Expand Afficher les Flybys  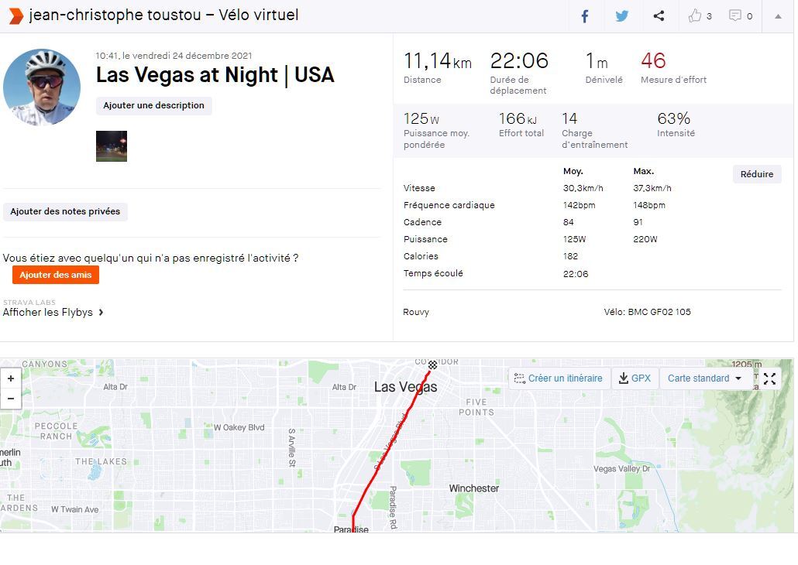[x=53, y=313]
